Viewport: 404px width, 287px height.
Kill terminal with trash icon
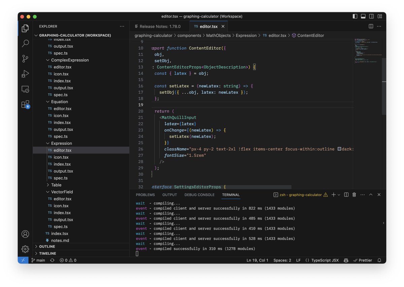coord(354,195)
